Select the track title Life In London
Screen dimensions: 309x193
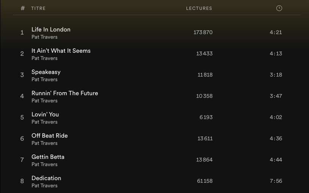pos(51,30)
